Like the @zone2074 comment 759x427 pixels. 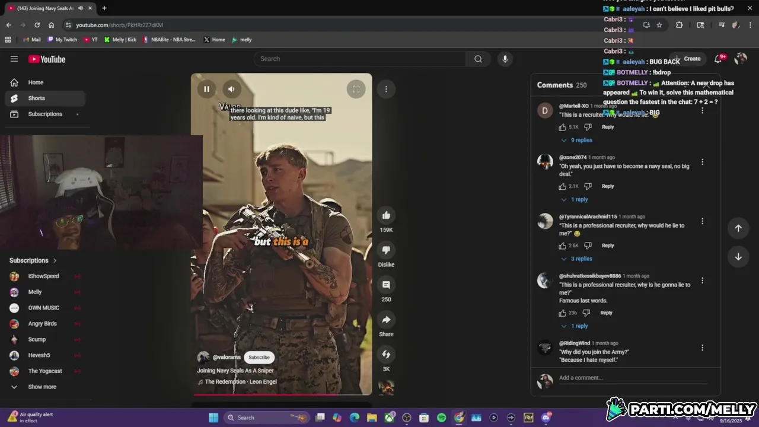(562, 186)
